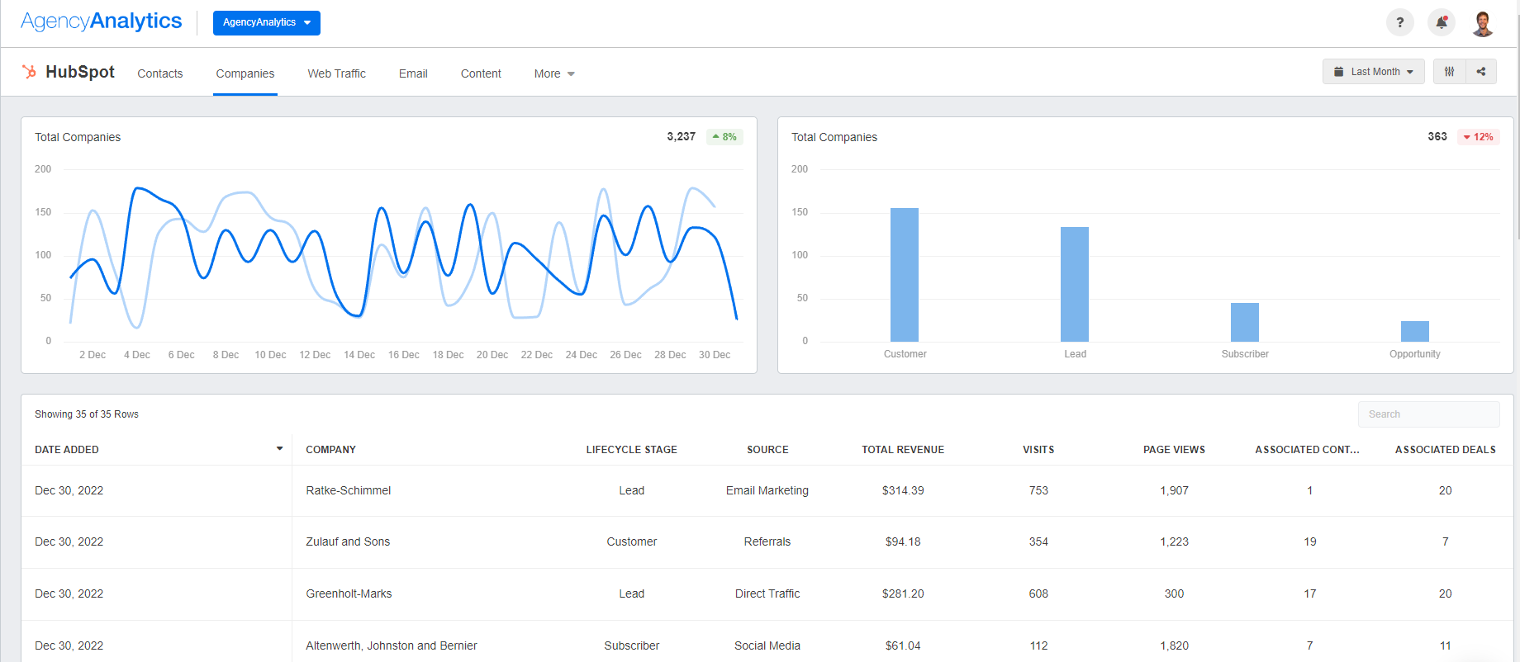Select the Greenholt-Marks company
Screen dimensions: 1520x662
click(x=349, y=593)
